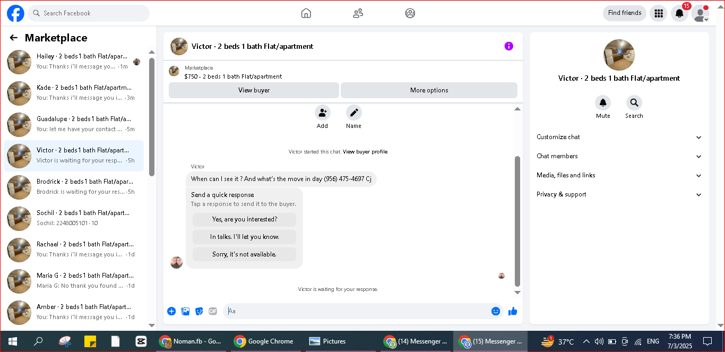Click the $750 listing title link
This screenshot has width=725, height=352.
[233, 76]
